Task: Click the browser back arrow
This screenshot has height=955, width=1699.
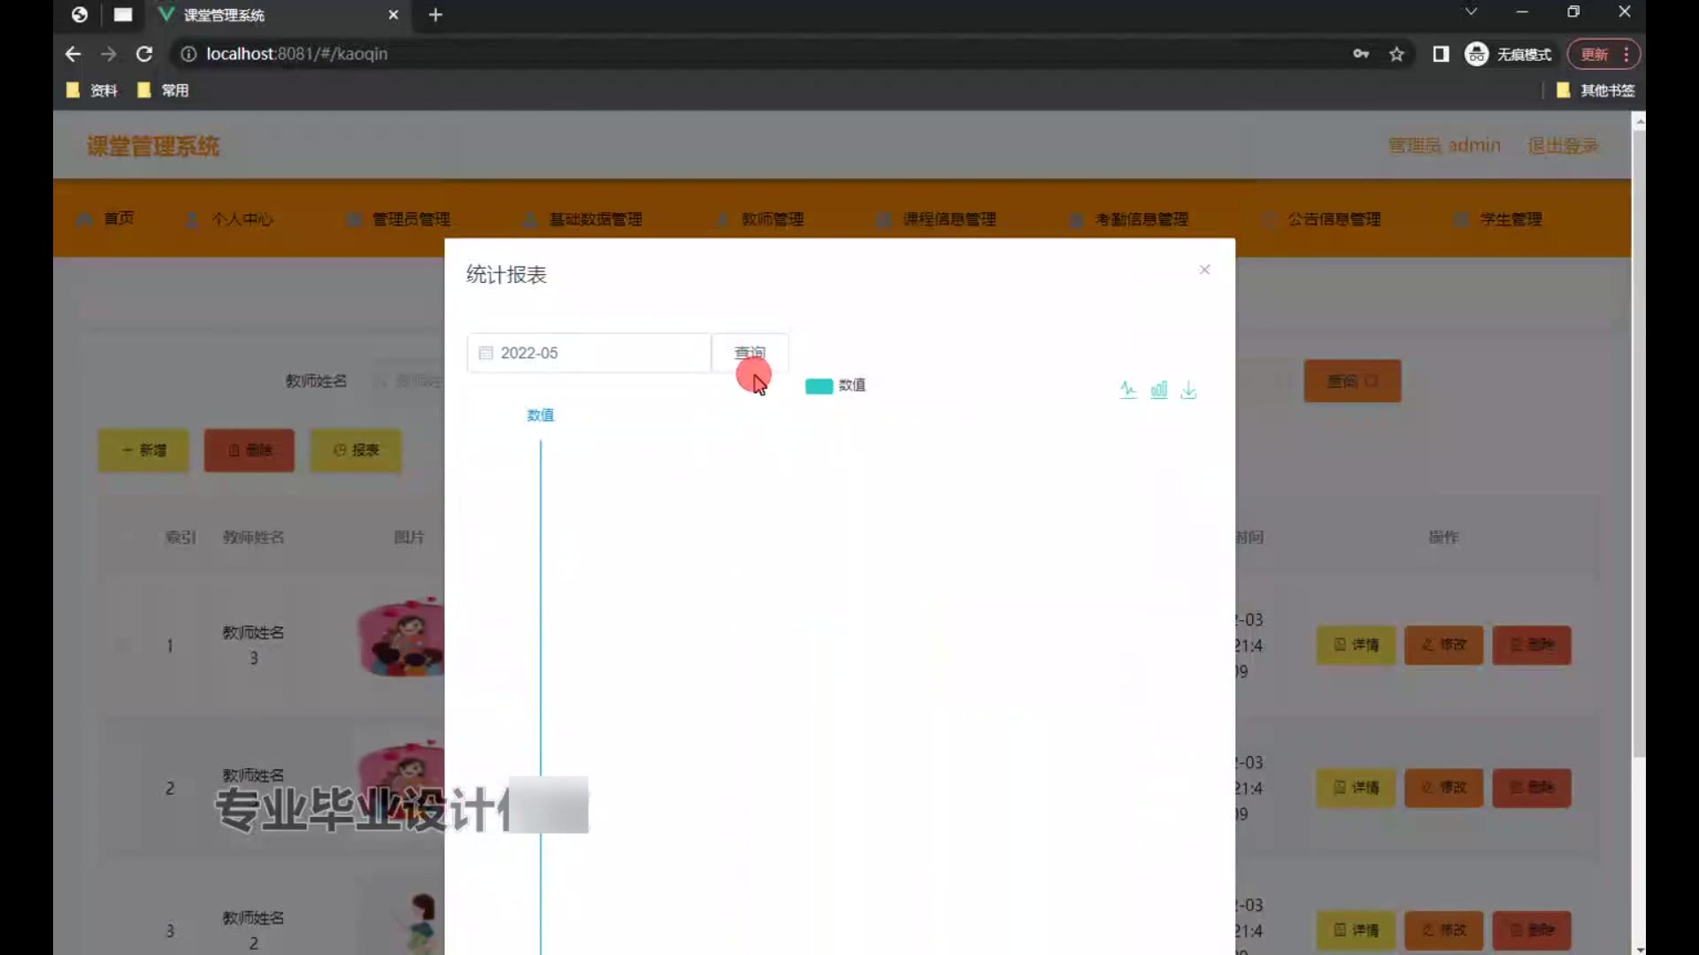Action: pyautogui.click(x=73, y=54)
